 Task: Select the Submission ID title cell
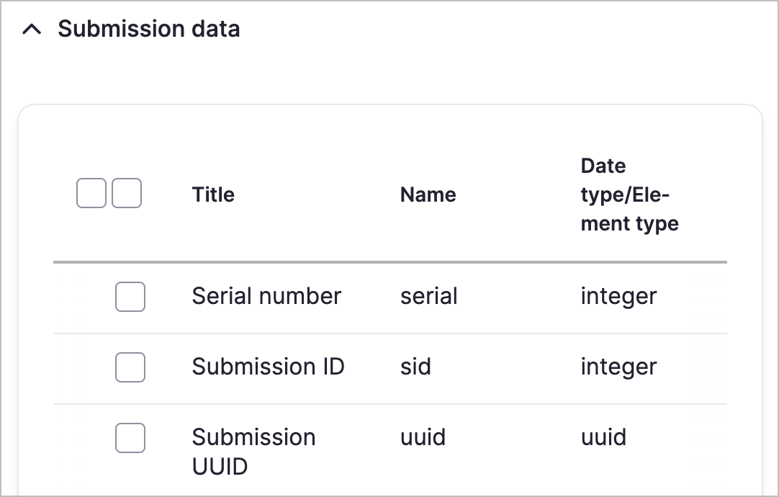(268, 367)
